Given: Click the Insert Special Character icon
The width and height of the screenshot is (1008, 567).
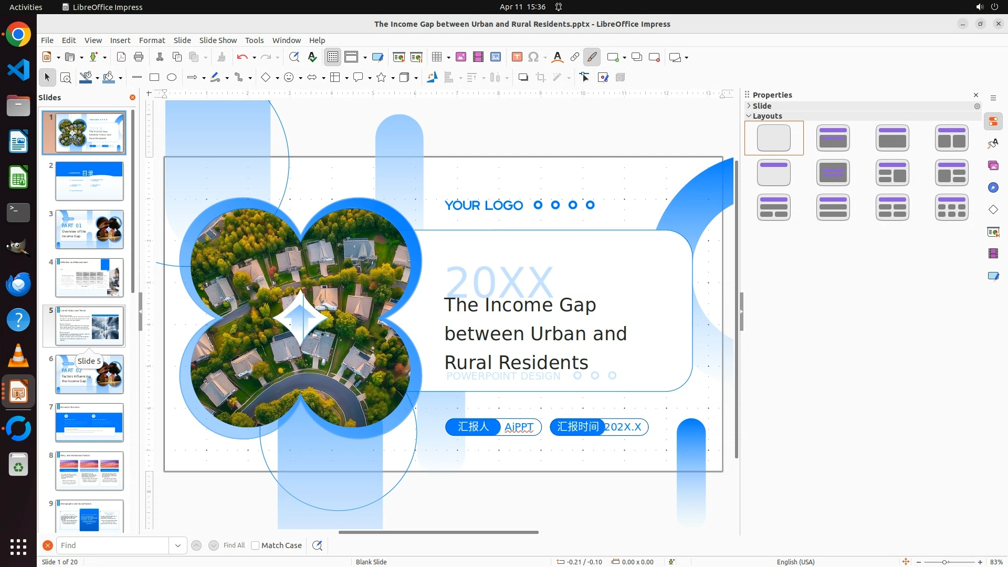Looking at the screenshot, I should coord(533,57).
